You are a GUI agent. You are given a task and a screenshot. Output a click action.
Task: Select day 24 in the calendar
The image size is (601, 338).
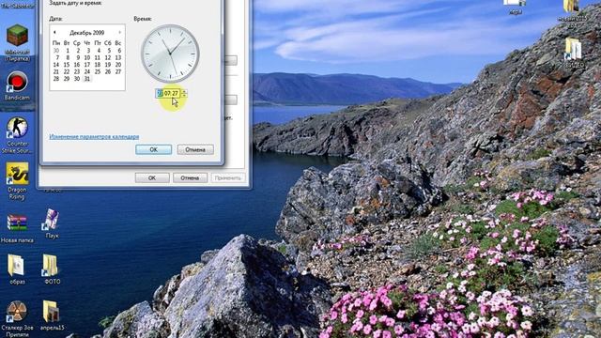[87, 71]
